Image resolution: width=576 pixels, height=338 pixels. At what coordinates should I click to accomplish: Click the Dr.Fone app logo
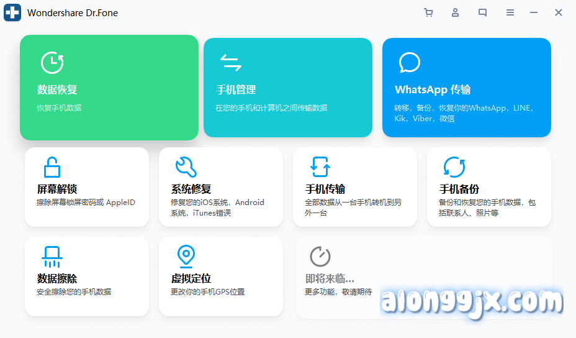(12, 12)
